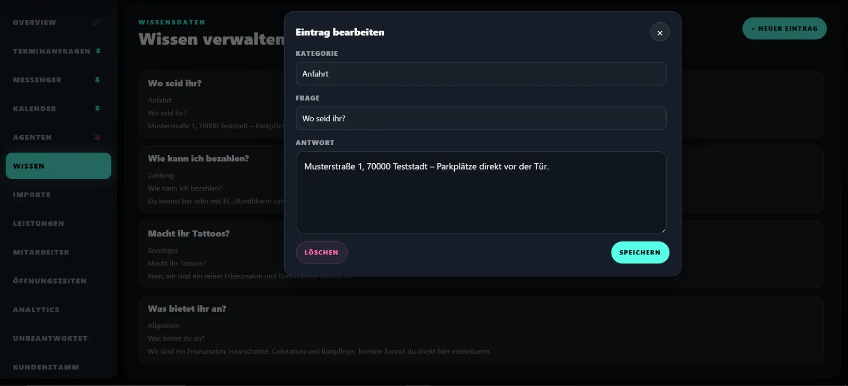848x386 pixels.
Task: Click the 'Zahlung' category text
Action: [x=161, y=176]
